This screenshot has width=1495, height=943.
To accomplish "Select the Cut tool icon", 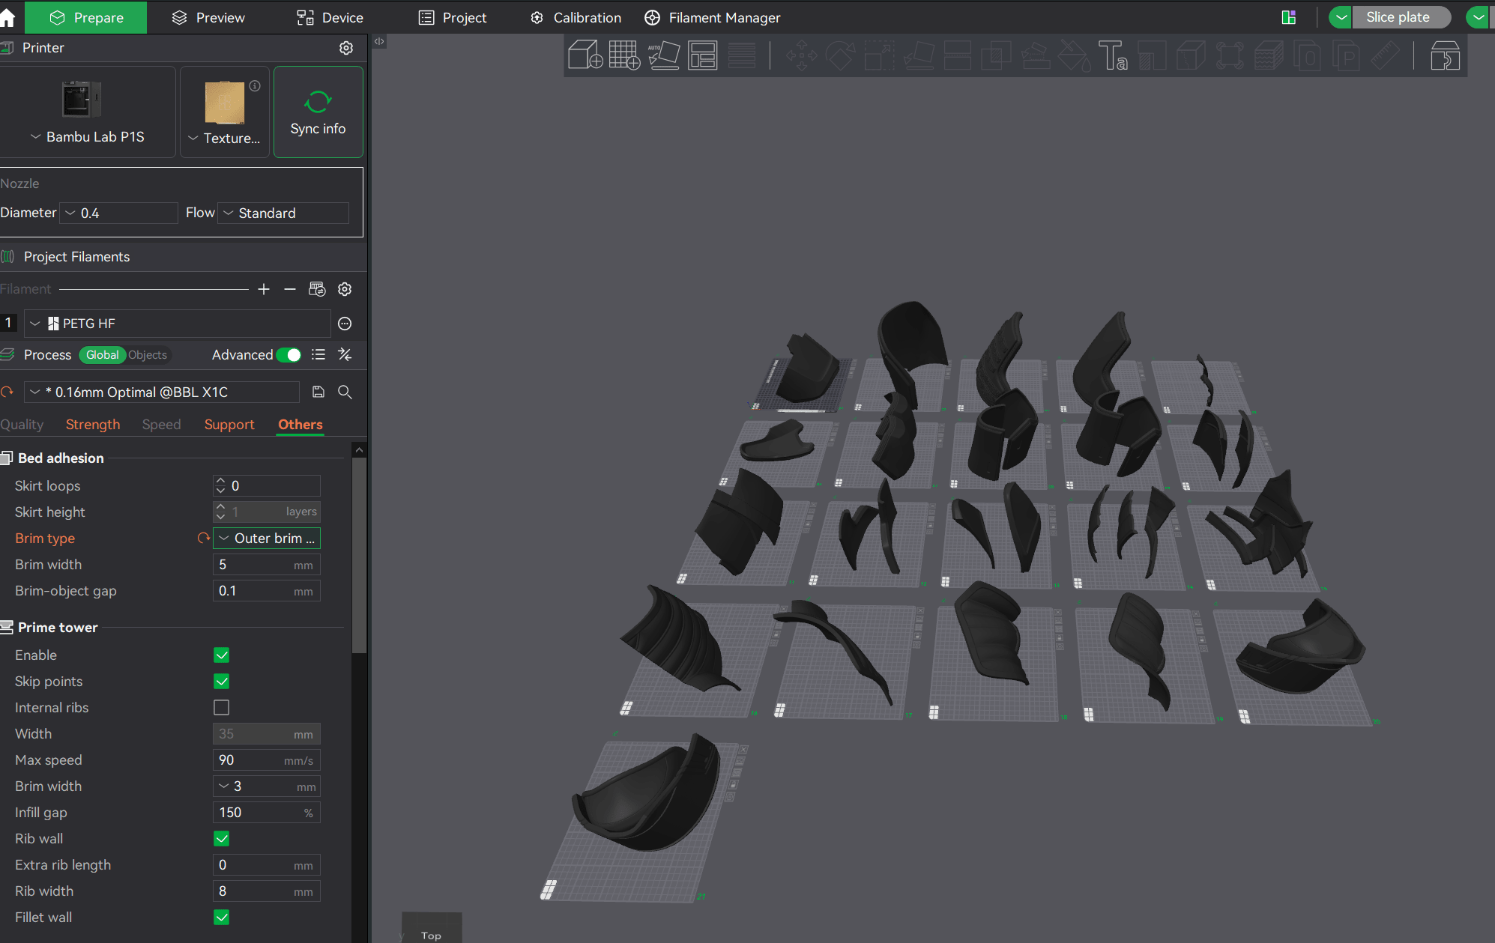I will 958,55.
